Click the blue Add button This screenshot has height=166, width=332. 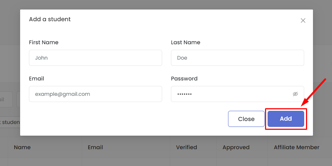[x=286, y=118]
